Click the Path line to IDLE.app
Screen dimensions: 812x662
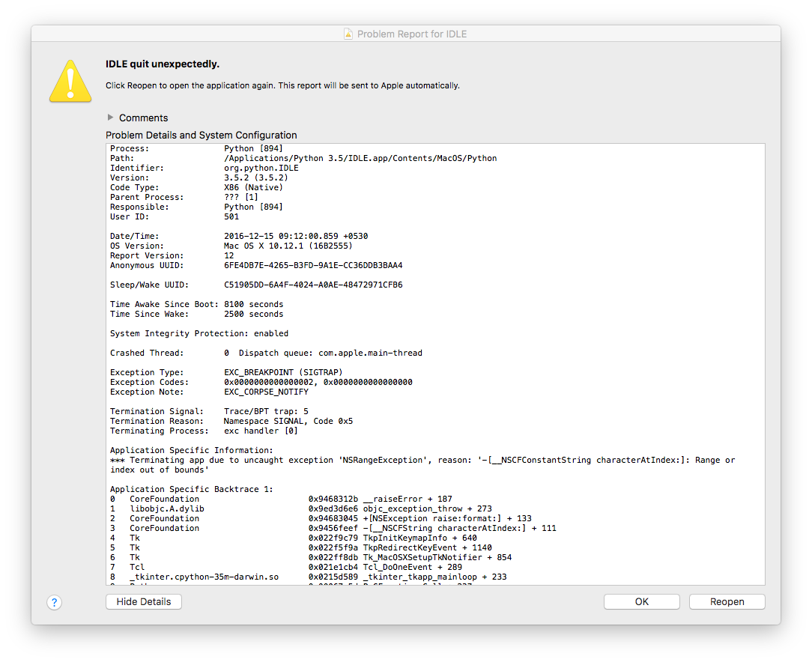pos(303,158)
